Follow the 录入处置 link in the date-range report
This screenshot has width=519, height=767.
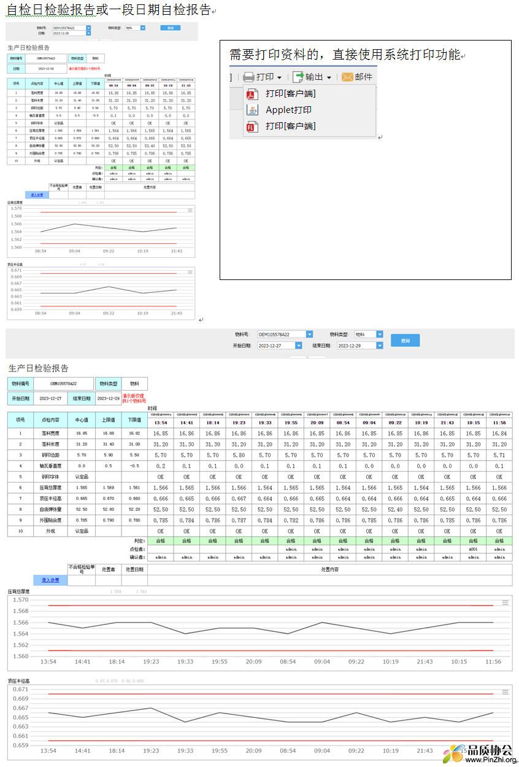tap(50, 580)
